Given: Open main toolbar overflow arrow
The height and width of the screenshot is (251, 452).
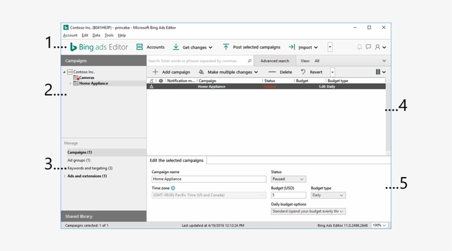Looking at the screenshot, I should 330,47.
